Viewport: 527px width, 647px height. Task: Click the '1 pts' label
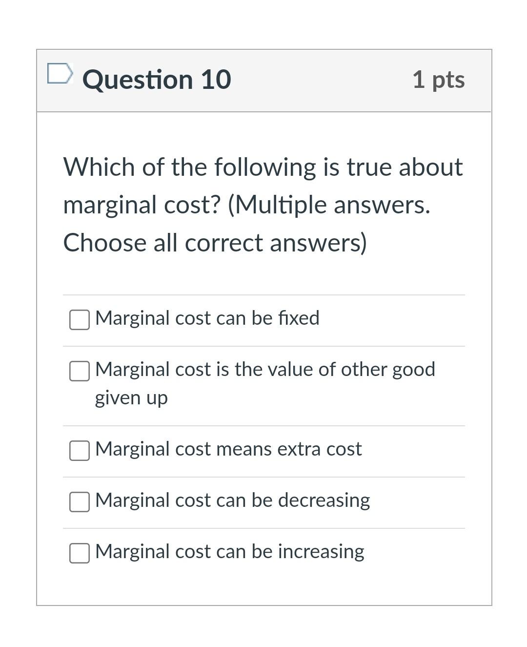click(x=439, y=80)
